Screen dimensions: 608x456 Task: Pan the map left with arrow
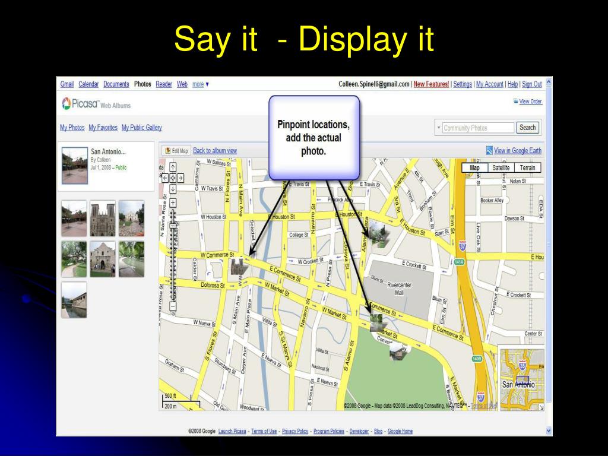tap(165, 178)
